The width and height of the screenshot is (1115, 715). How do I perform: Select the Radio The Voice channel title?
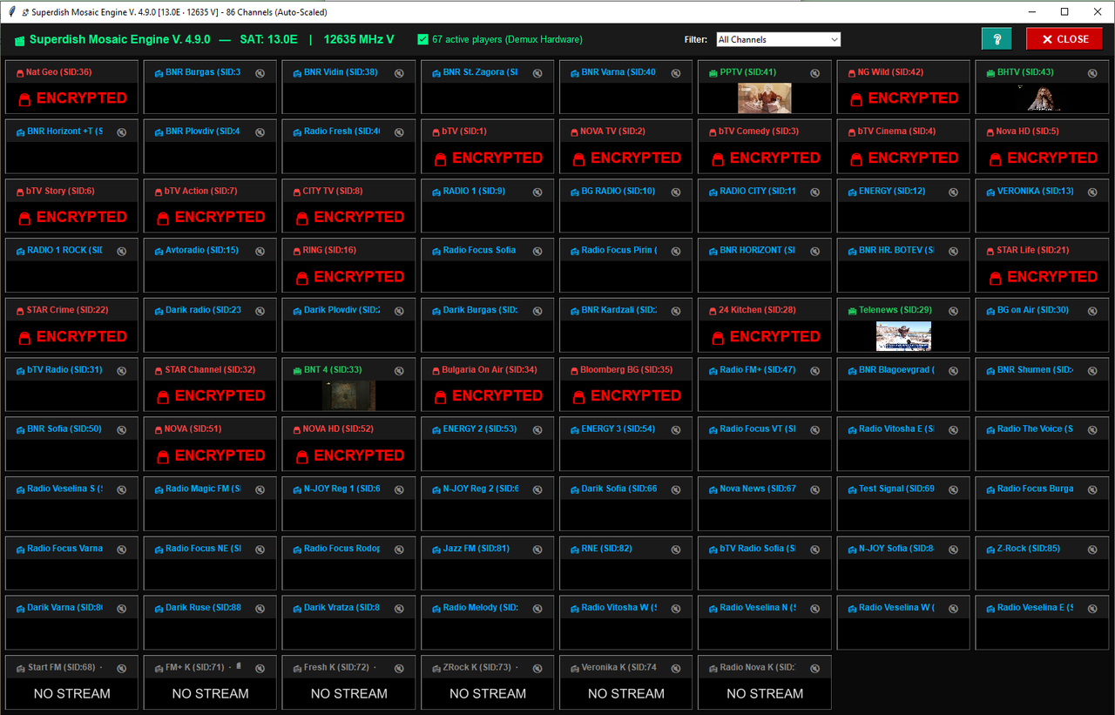pyautogui.click(x=1035, y=428)
